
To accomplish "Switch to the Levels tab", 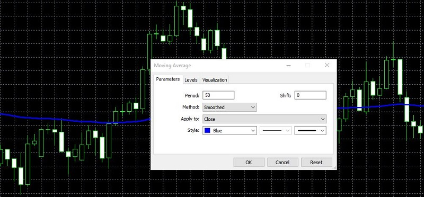I will (x=191, y=80).
